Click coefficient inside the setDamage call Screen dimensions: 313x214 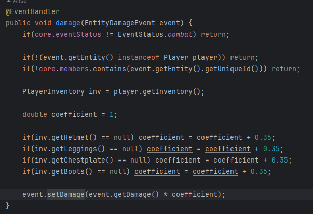coord(195,194)
